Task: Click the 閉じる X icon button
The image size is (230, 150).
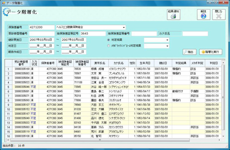Action: 219,15
